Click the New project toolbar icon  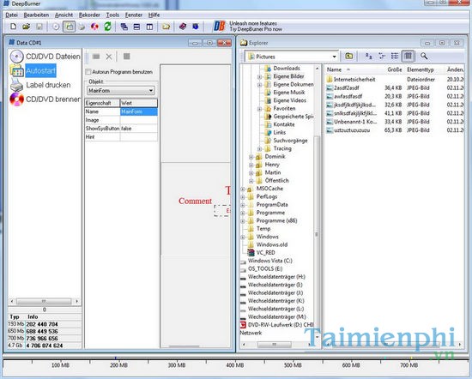(x=13, y=27)
